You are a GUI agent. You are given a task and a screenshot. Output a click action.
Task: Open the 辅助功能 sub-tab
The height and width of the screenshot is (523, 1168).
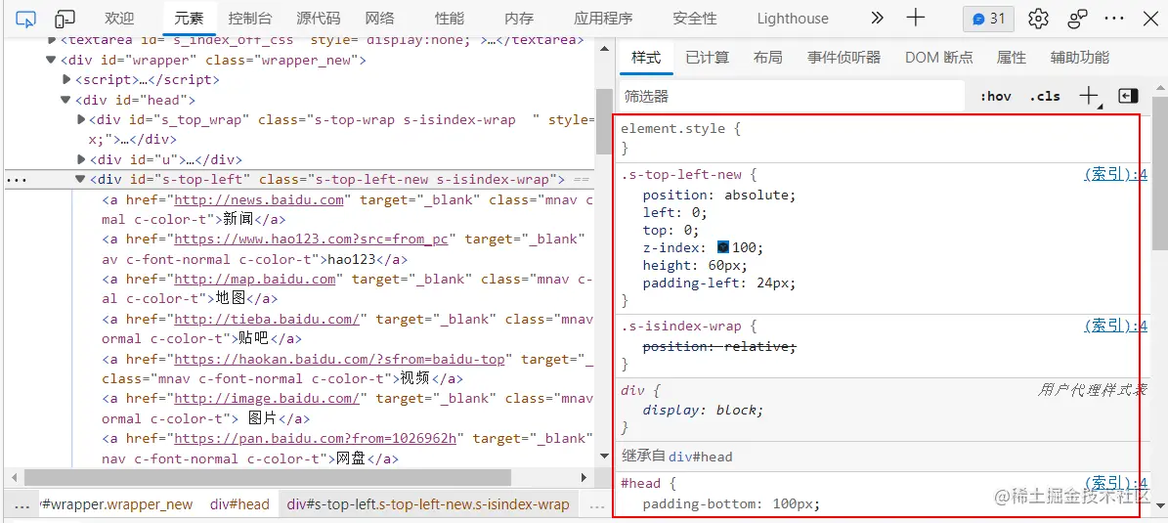[x=1080, y=58]
